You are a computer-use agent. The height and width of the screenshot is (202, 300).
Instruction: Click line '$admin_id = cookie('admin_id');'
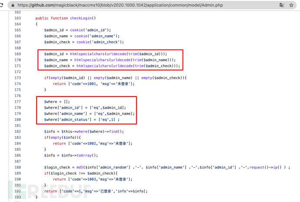(77, 30)
